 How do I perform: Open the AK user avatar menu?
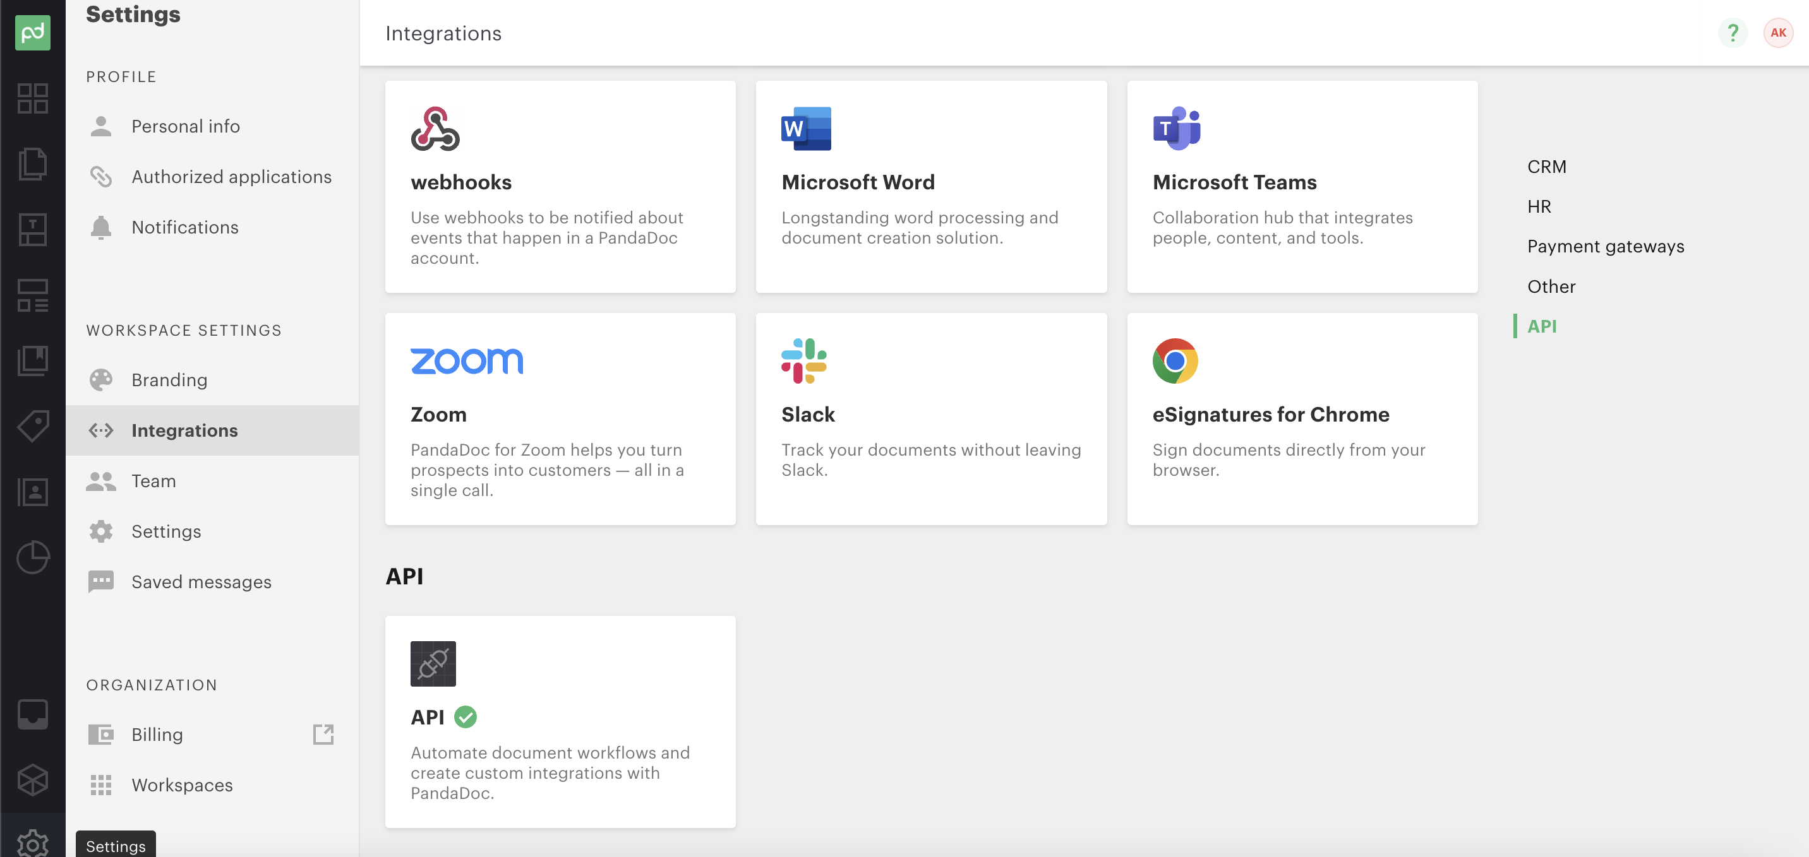tap(1777, 32)
